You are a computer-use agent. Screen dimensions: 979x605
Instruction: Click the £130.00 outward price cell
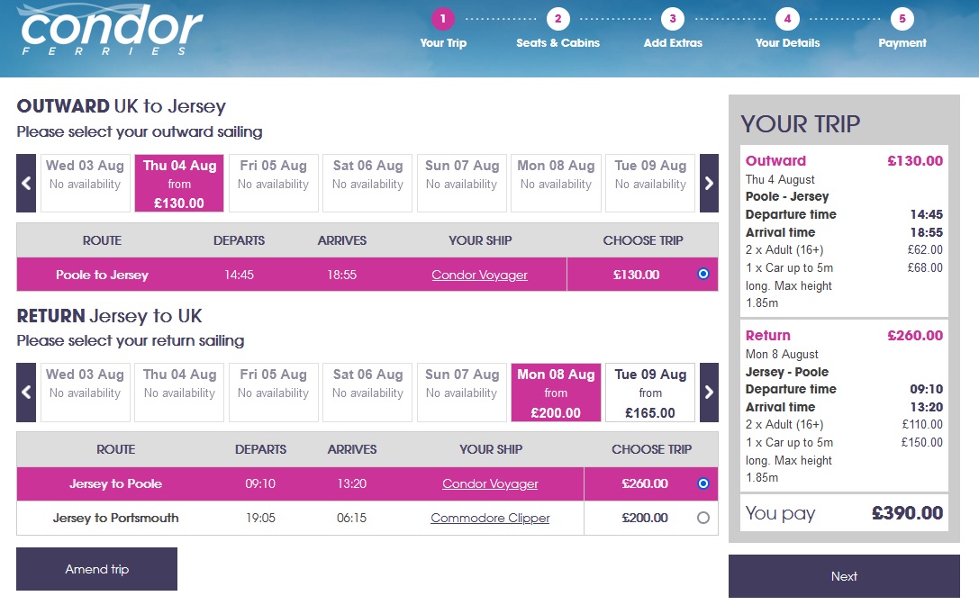(636, 275)
